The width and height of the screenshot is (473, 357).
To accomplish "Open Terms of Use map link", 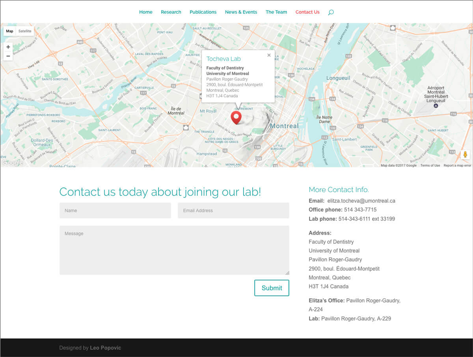I will 430,165.
